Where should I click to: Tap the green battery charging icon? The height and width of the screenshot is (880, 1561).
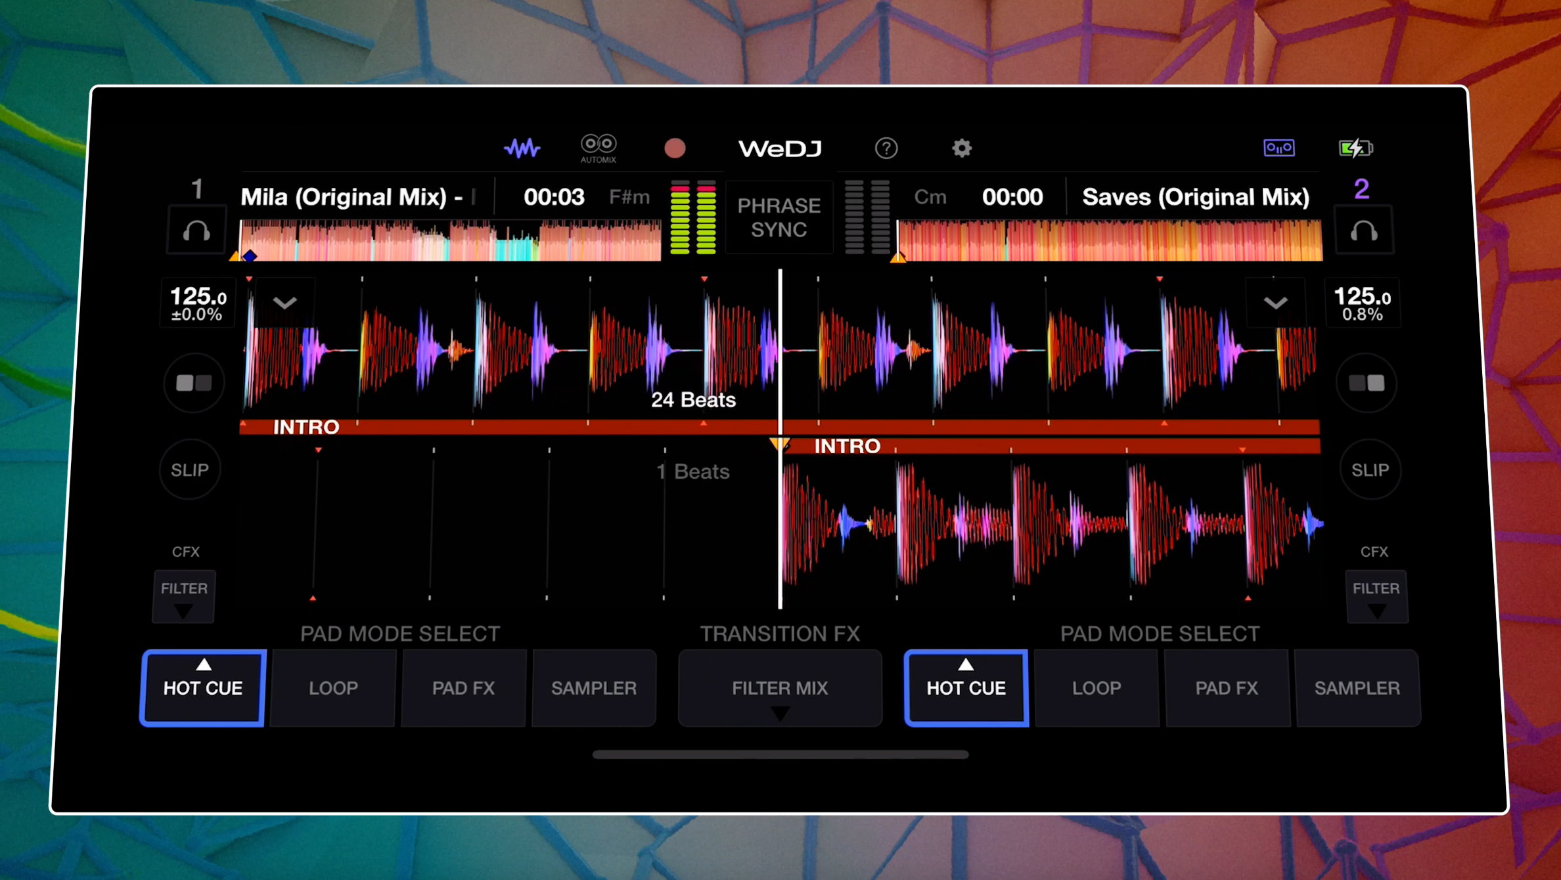tap(1355, 148)
